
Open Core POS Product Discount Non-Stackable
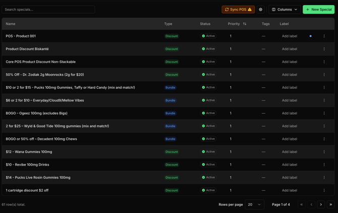click(x=40, y=62)
